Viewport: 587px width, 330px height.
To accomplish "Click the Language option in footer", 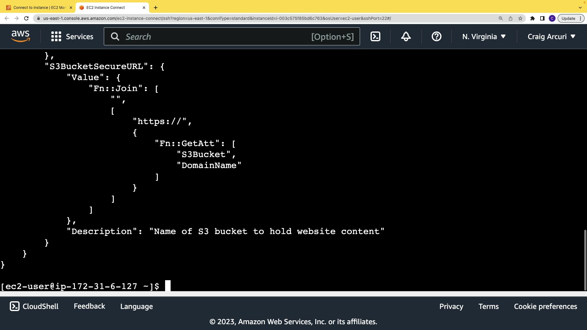I will [x=136, y=306].
